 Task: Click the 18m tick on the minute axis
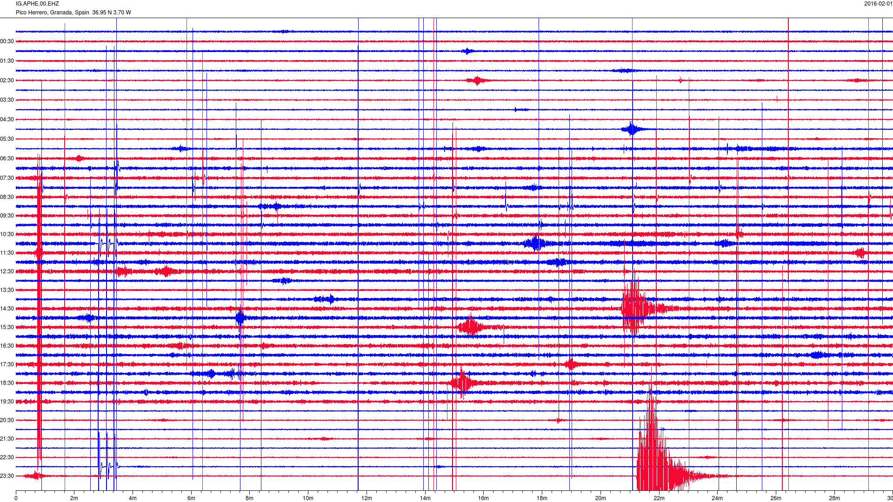point(542,498)
